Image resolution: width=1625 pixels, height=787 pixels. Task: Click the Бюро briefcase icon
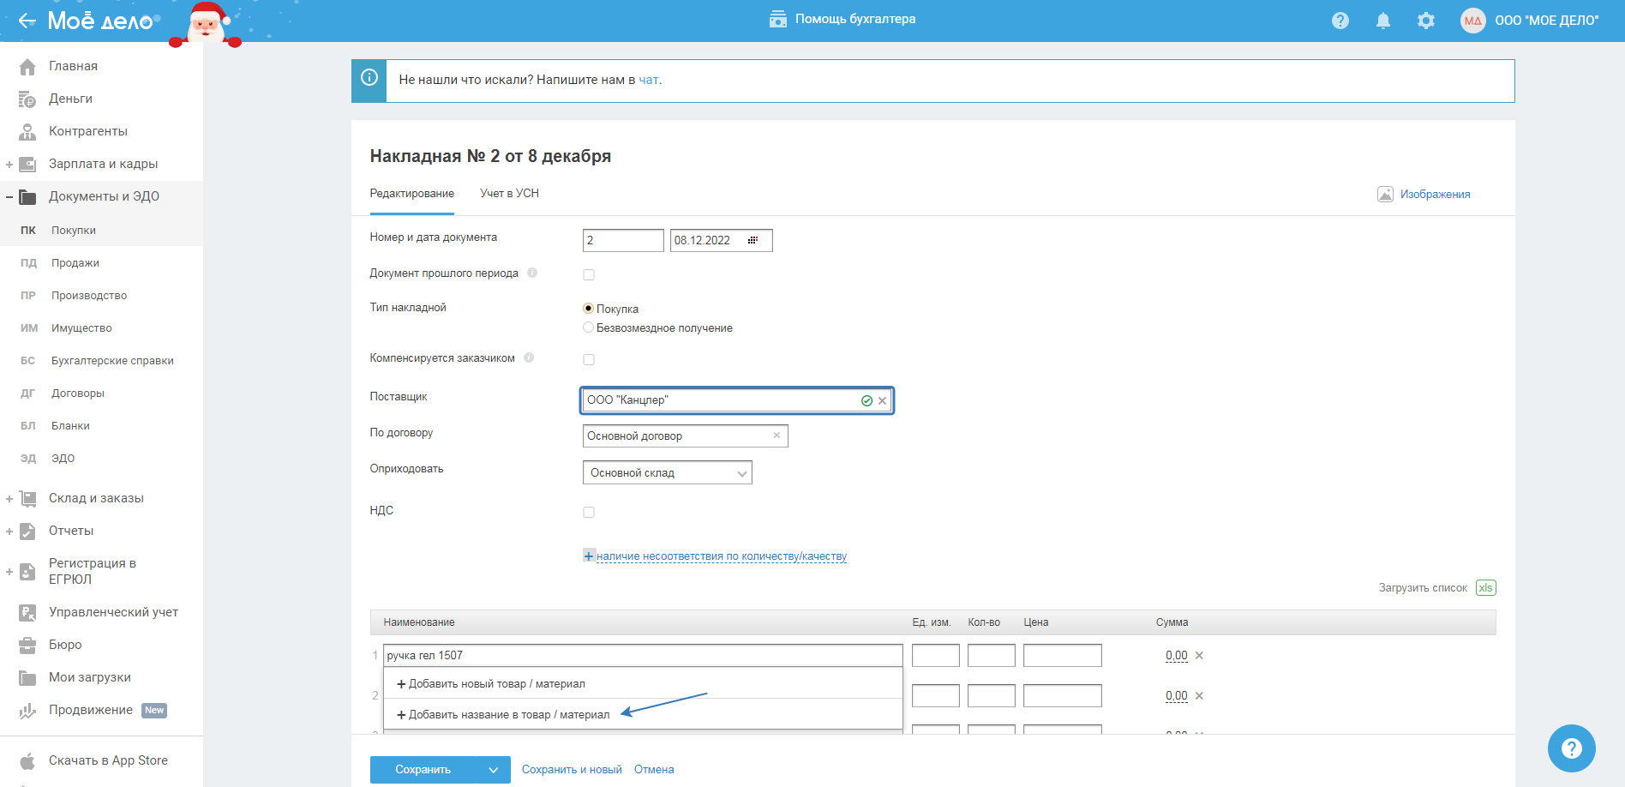pos(27,646)
